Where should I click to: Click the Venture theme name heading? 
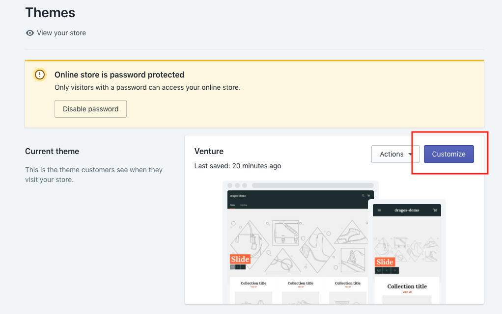tap(209, 151)
